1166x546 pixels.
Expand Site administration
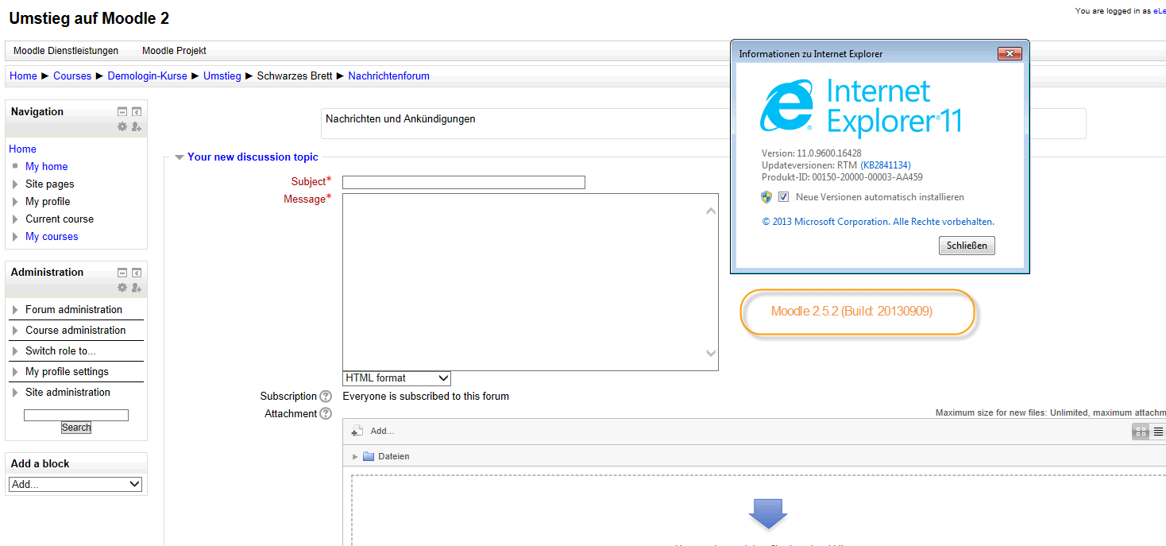16,393
